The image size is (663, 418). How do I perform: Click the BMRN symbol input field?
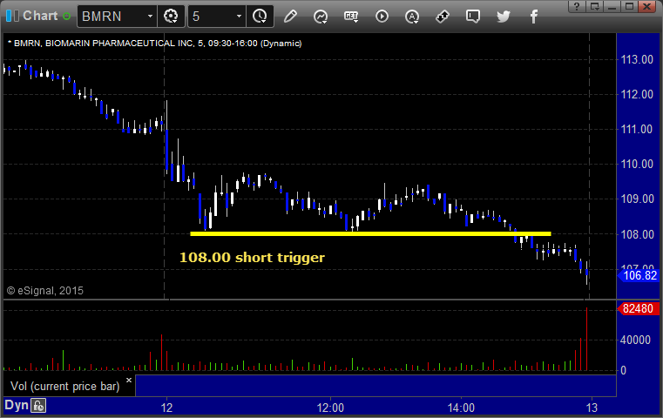tap(112, 17)
